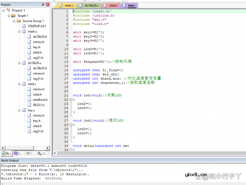Collapse the Project: 1 root node
The height and width of the screenshot is (185, 246).
[x=3, y=10]
